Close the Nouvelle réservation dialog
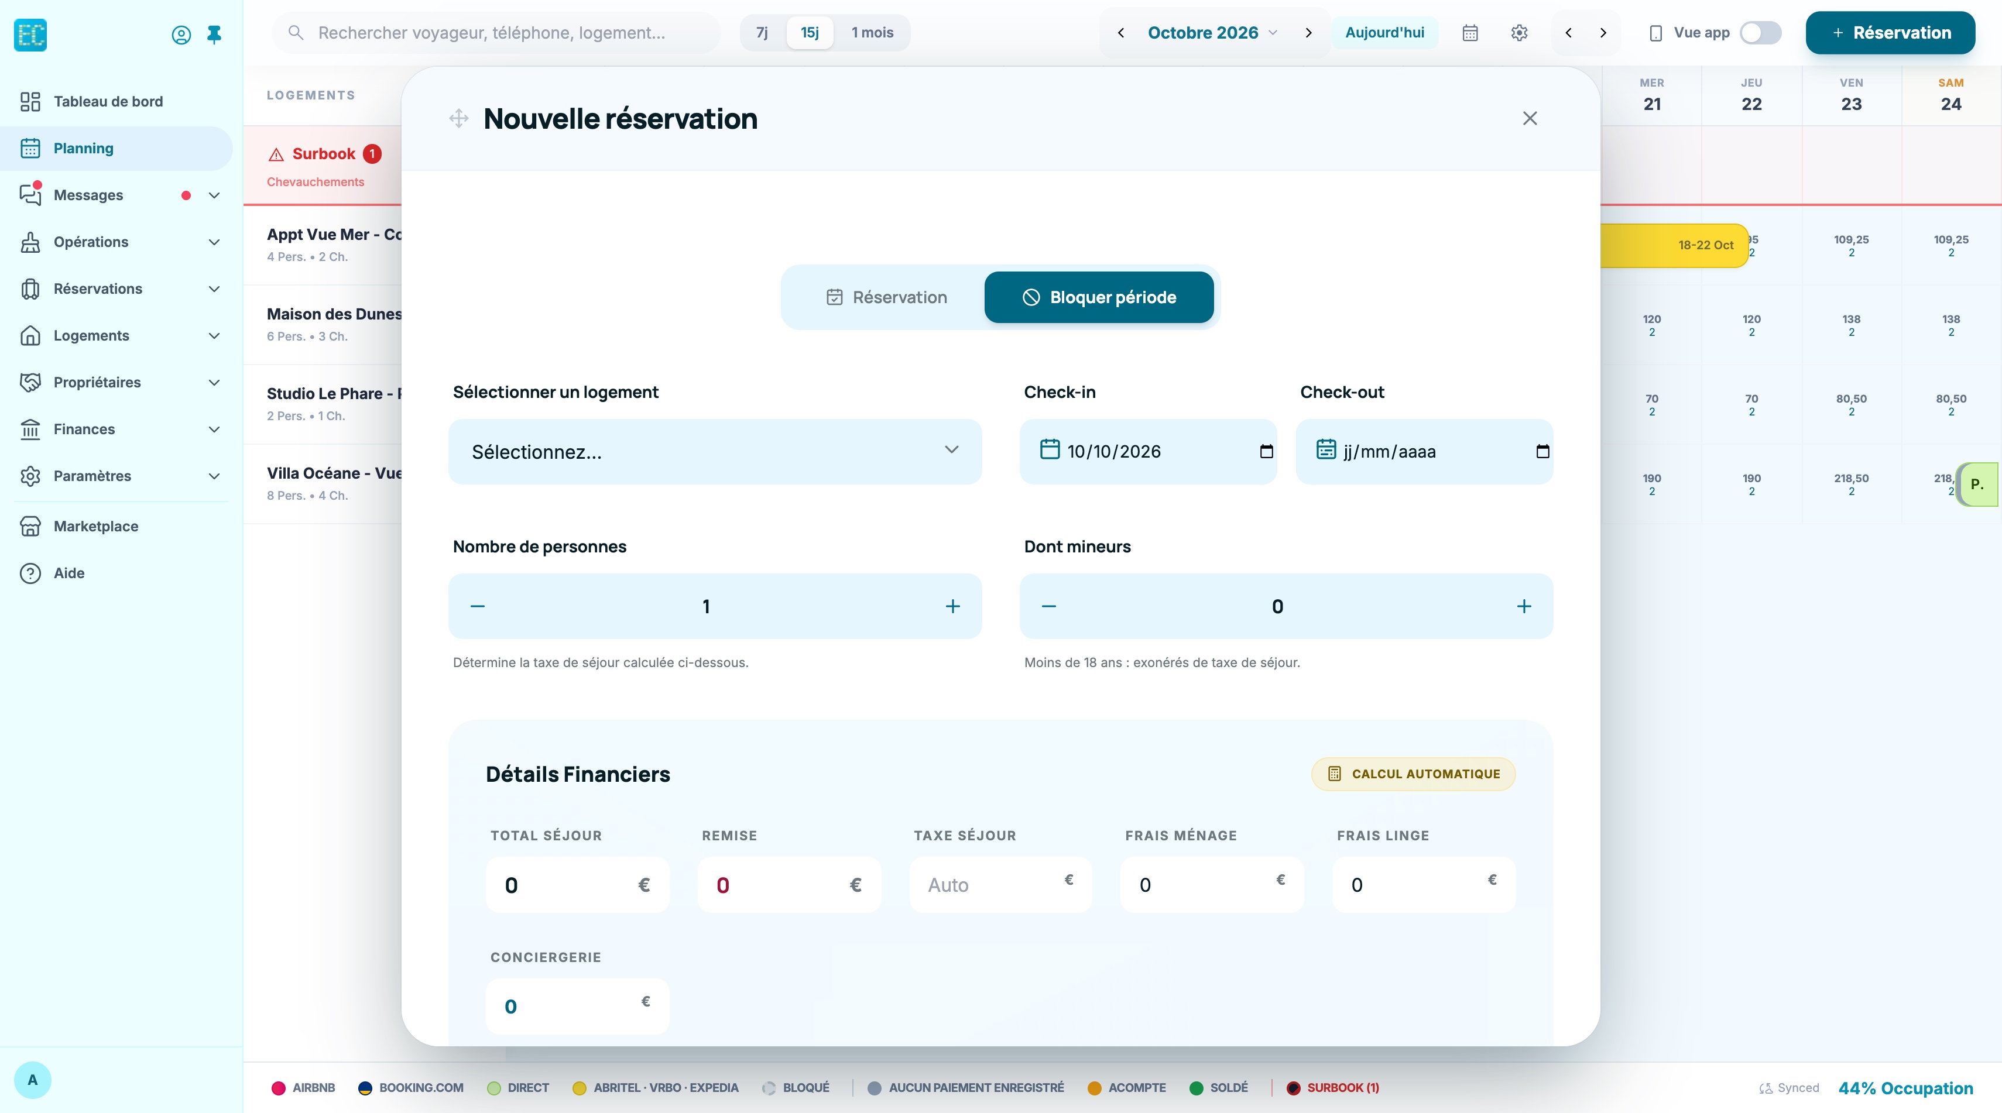Screen dimensions: 2002x1113 coord(1530,118)
